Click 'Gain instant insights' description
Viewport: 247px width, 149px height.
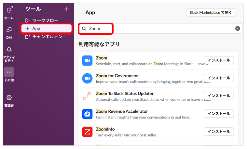point(143,117)
